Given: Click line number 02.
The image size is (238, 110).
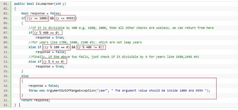Looking at the screenshot, I should click(x=6, y=9).
